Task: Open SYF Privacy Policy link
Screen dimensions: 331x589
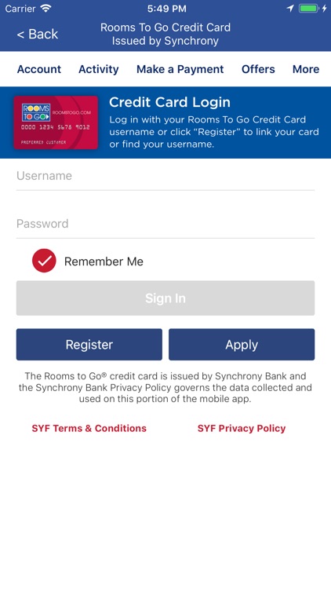Action: click(x=242, y=428)
